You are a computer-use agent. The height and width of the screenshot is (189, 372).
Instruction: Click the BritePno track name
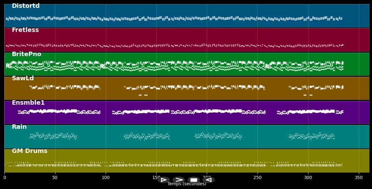27,54
